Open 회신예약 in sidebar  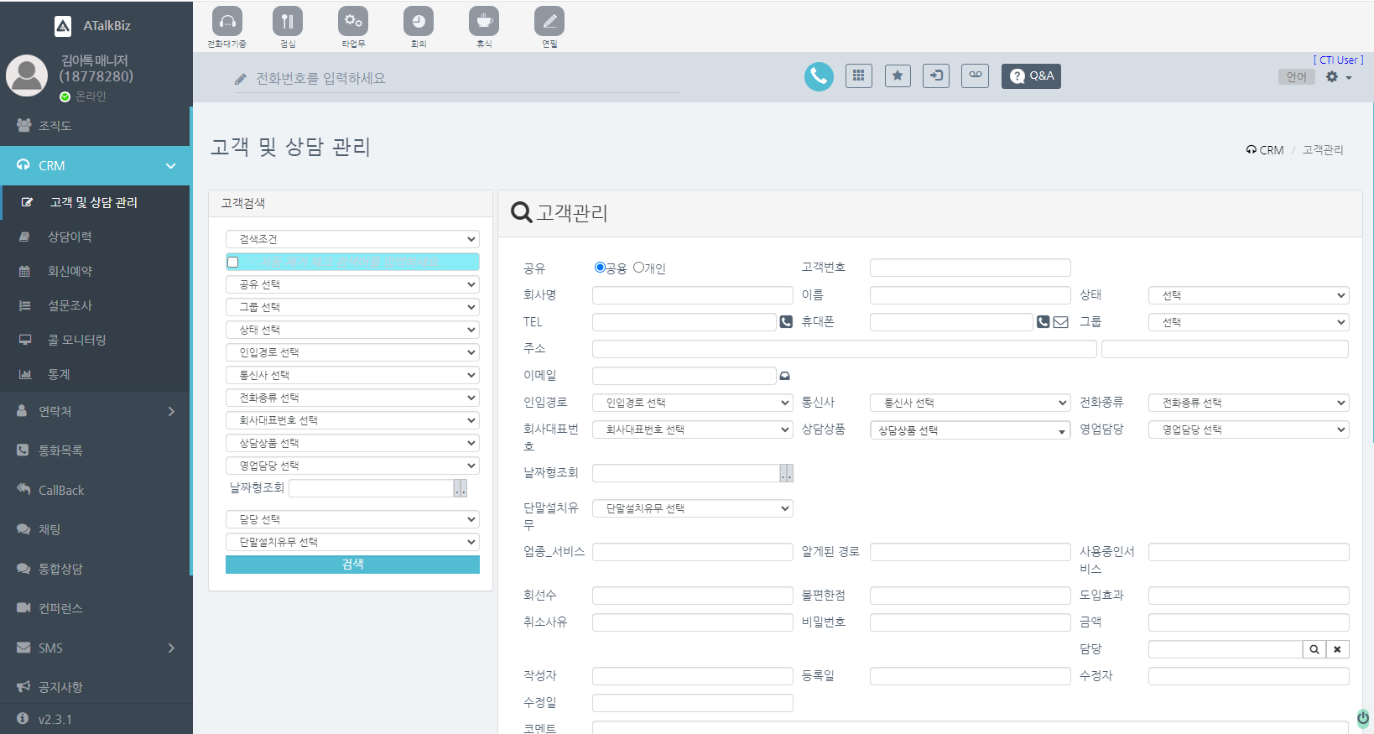point(95,271)
